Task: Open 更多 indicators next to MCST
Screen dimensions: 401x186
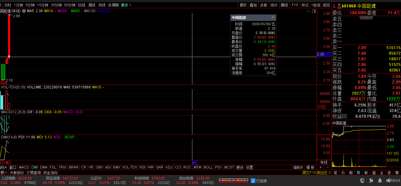Action: (240, 167)
